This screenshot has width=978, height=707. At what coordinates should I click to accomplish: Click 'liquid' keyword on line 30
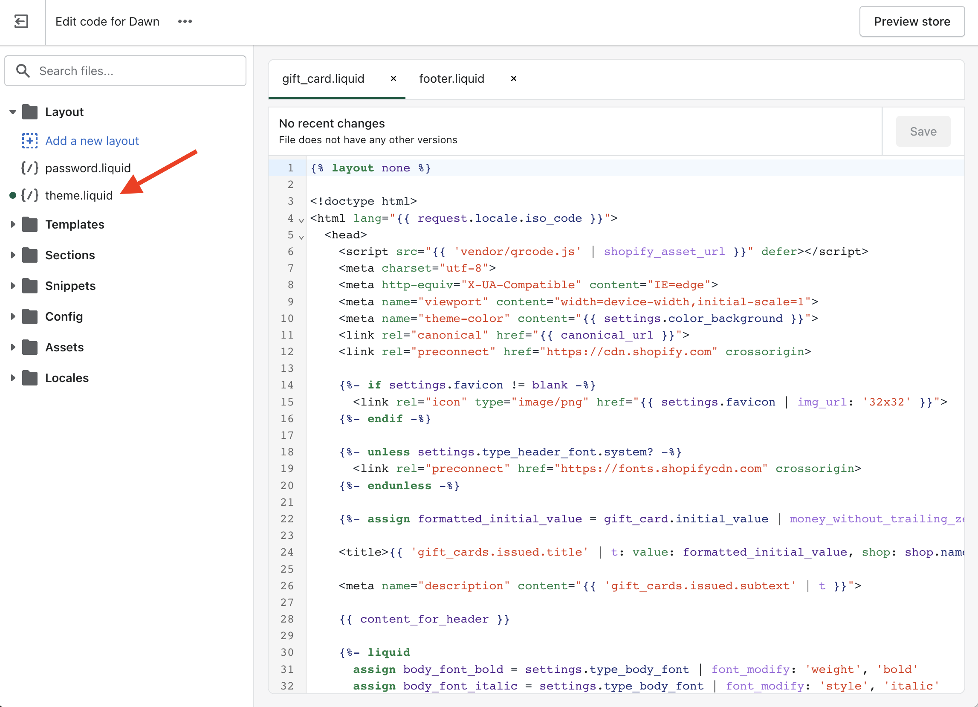[x=388, y=653]
